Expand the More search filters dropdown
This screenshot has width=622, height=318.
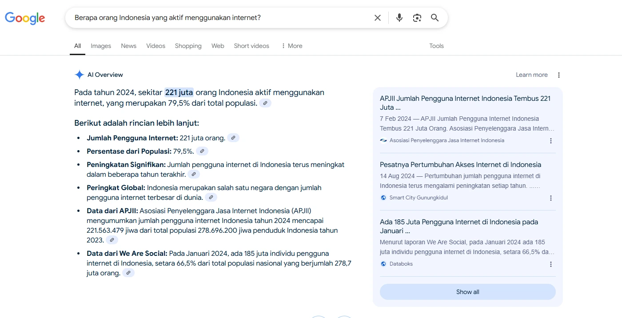point(291,46)
